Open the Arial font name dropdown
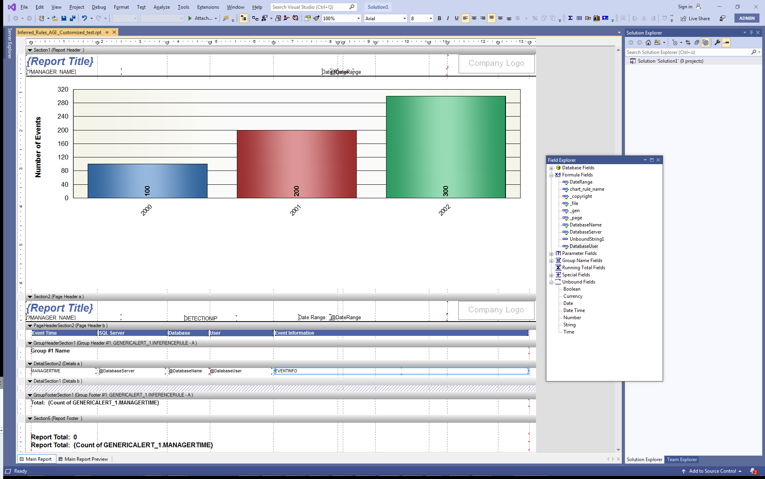Image resolution: width=765 pixels, height=479 pixels. point(404,19)
